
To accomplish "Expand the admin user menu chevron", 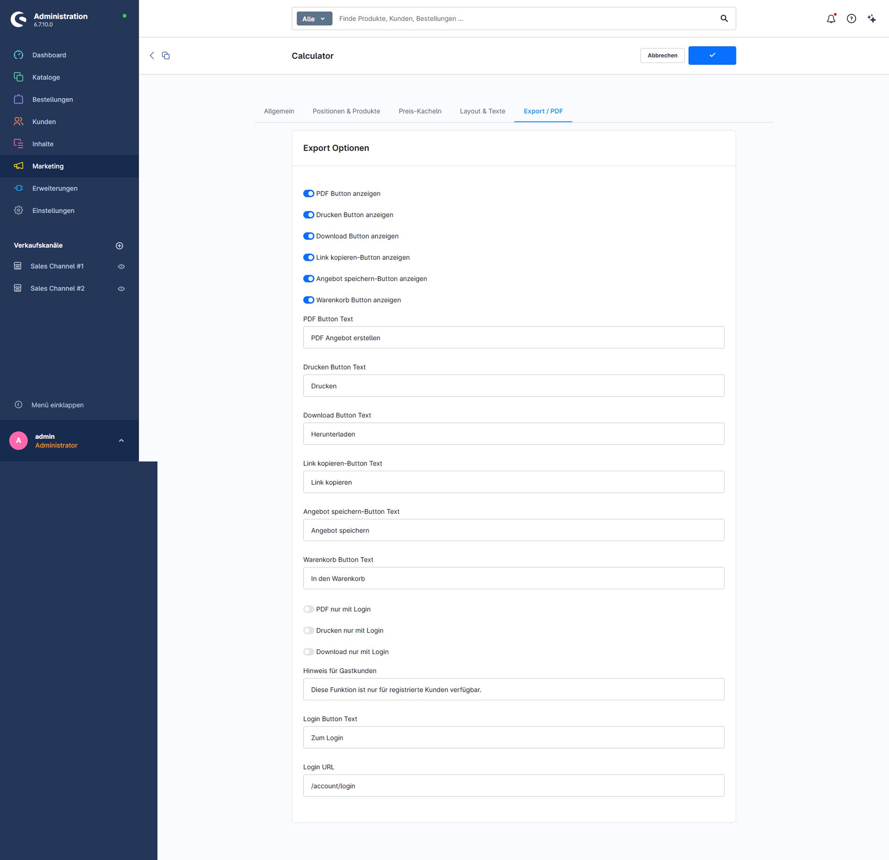I will 121,440.
